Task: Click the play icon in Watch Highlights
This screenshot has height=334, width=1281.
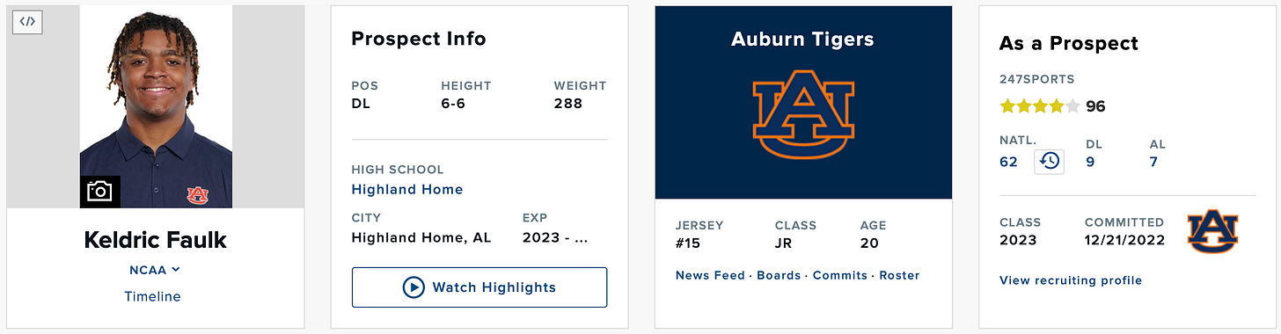Action: (414, 287)
